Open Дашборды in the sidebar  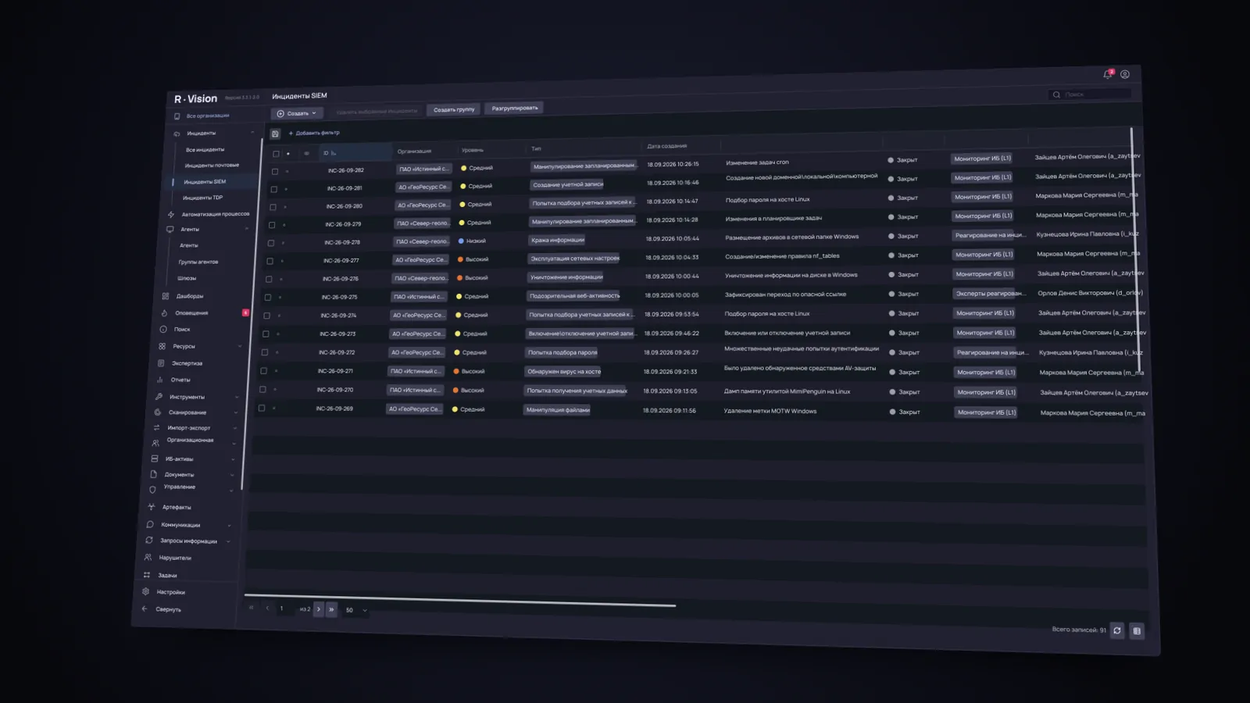pyautogui.click(x=190, y=296)
